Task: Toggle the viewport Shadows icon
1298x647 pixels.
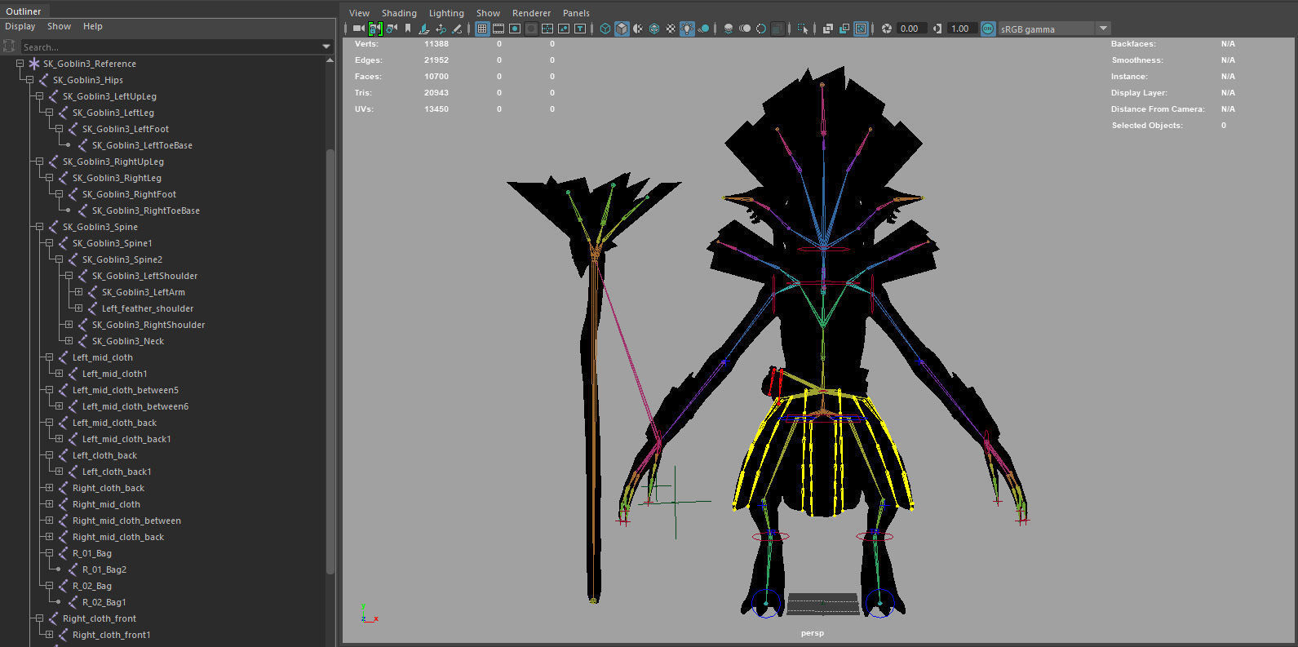Action: [703, 29]
